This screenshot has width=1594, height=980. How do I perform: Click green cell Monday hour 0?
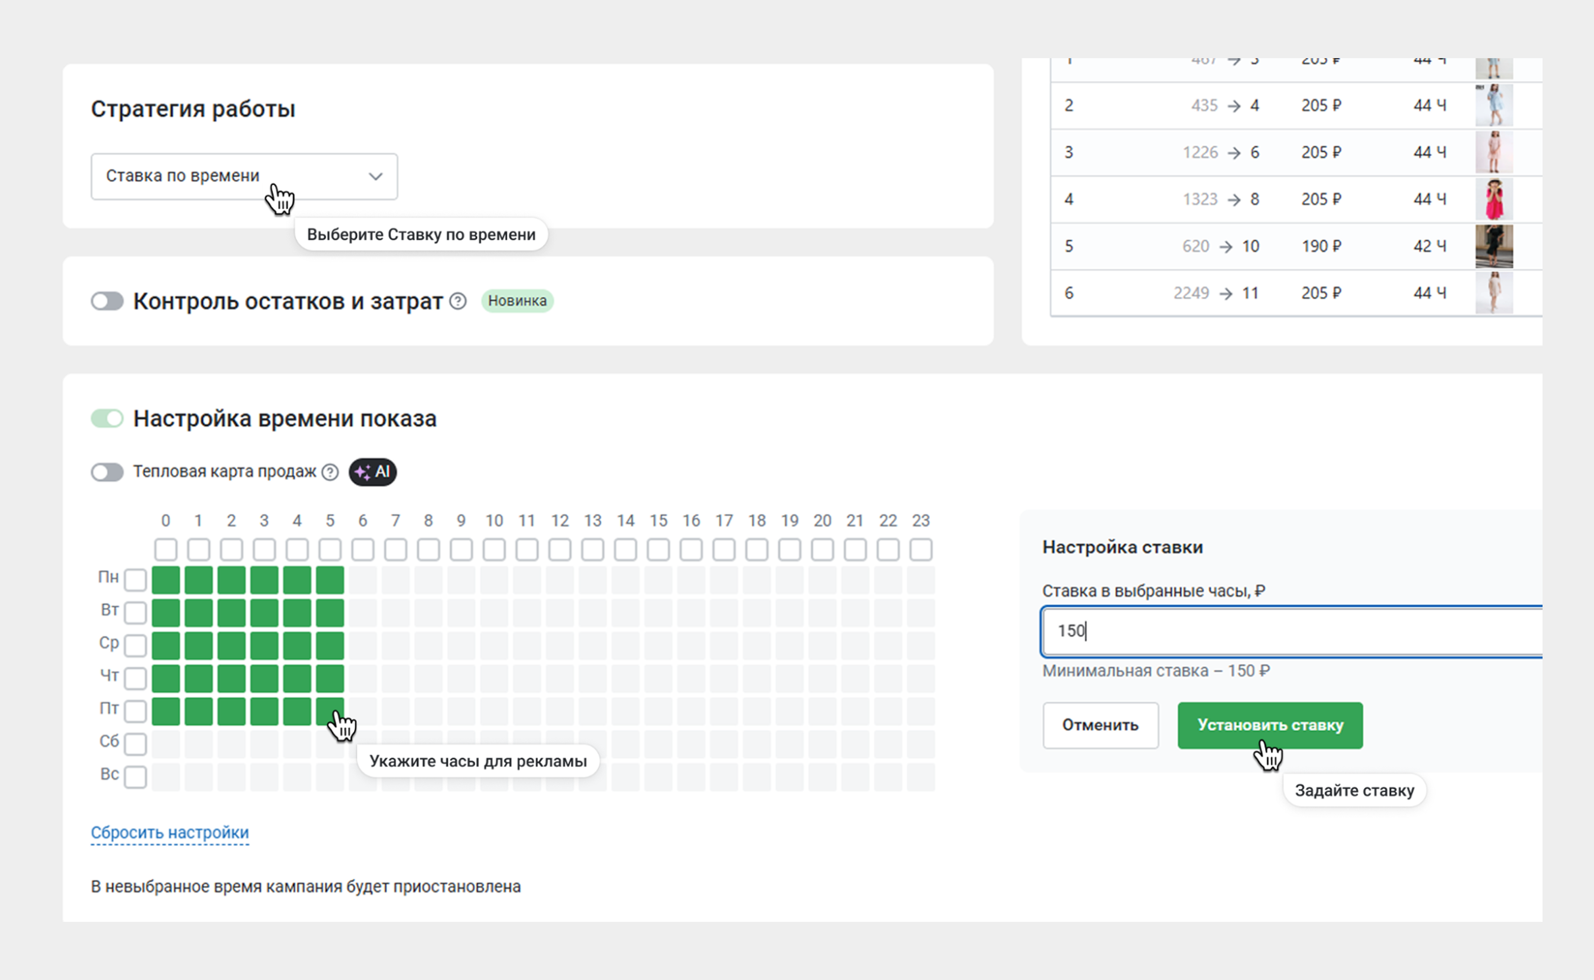point(166,580)
